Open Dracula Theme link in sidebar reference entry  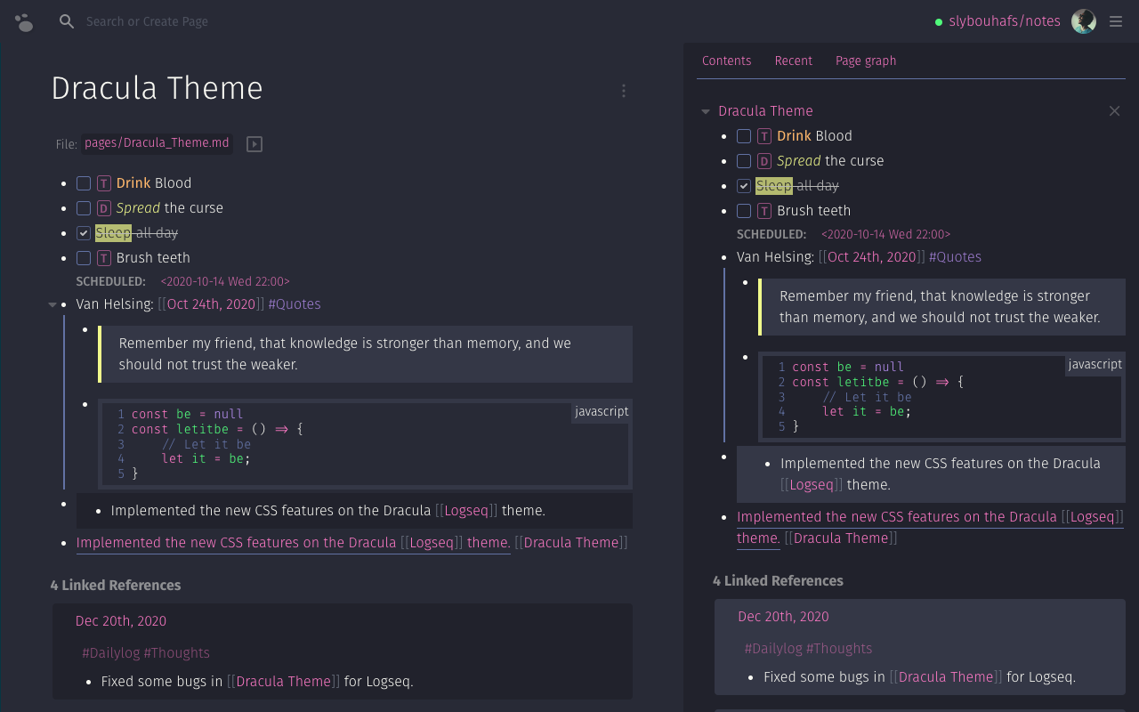tap(946, 677)
